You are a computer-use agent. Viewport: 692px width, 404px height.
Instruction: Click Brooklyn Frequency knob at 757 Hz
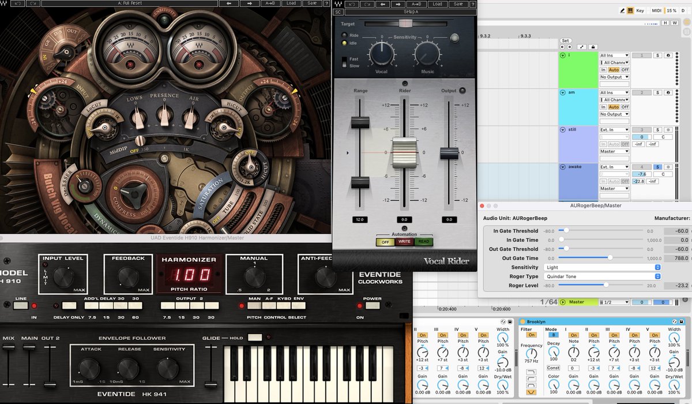(x=531, y=354)
